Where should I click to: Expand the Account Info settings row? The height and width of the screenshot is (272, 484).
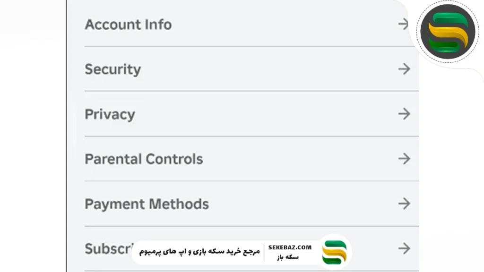[236, 24]
